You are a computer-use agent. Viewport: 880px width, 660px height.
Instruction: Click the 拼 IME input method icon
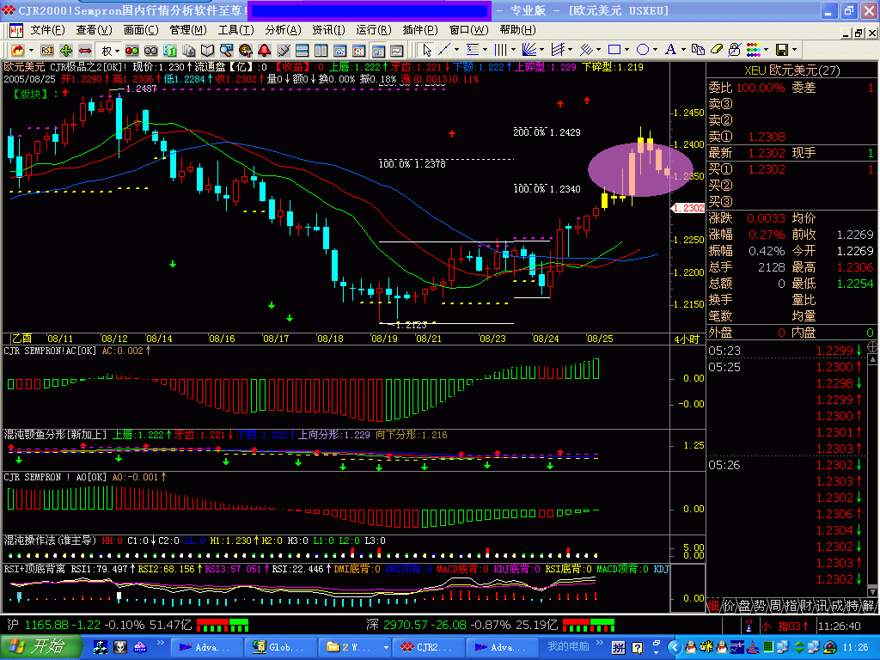pos(619,648)
